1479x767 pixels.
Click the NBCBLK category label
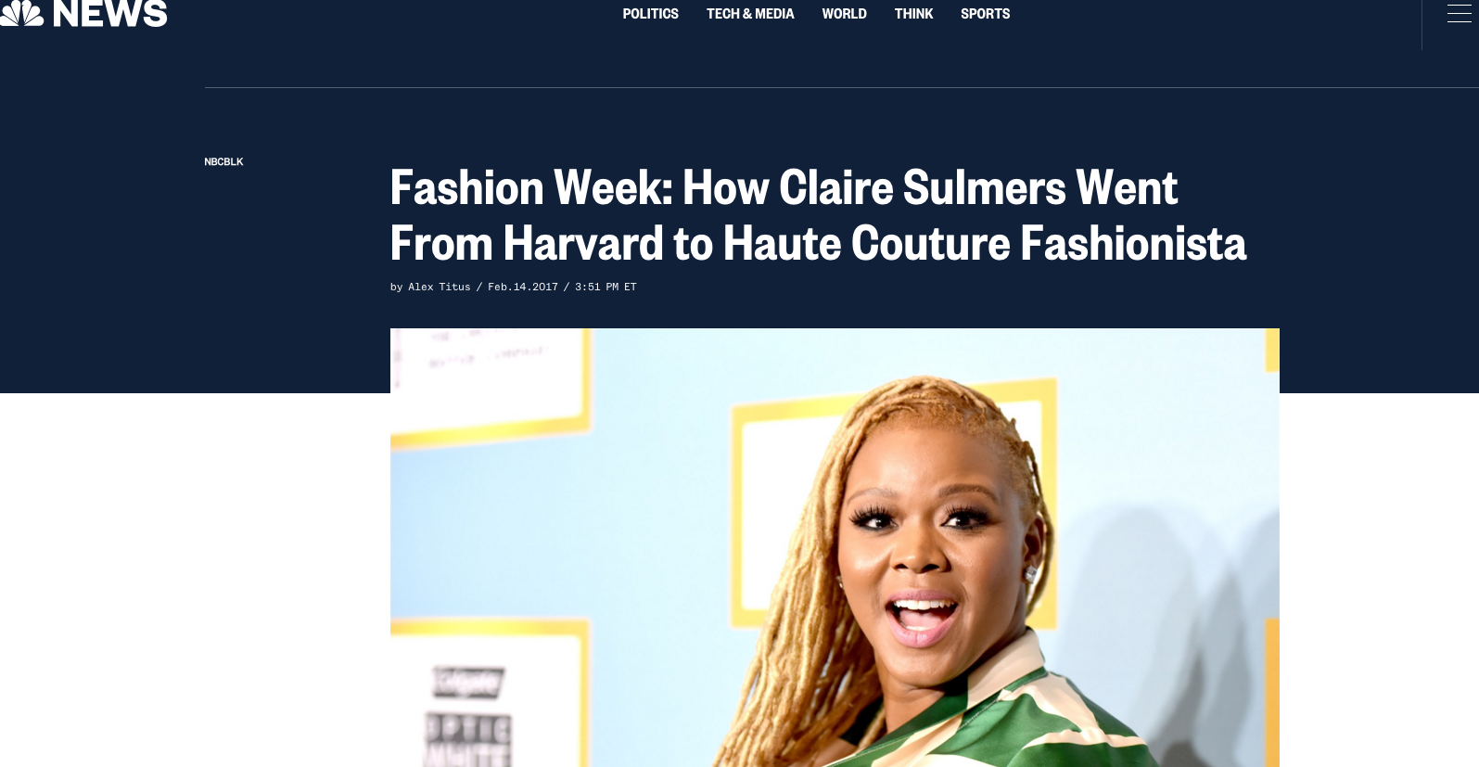point(223,161)
